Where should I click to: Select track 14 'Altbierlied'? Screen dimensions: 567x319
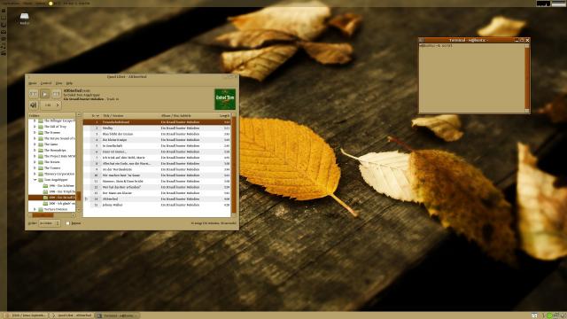(x=157, y=198)
